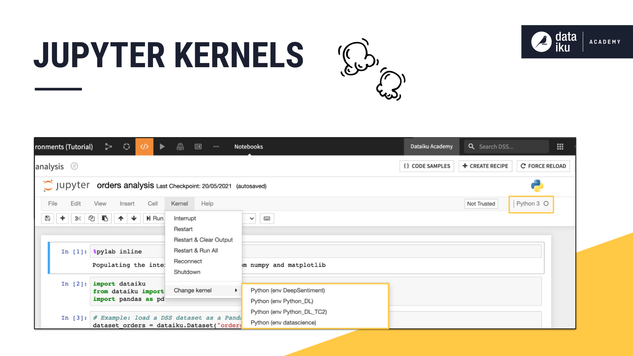The width and height of the screenshot is (633, 356).
Task: Toggle the Not Trusted status
Action: coord(480,203)
